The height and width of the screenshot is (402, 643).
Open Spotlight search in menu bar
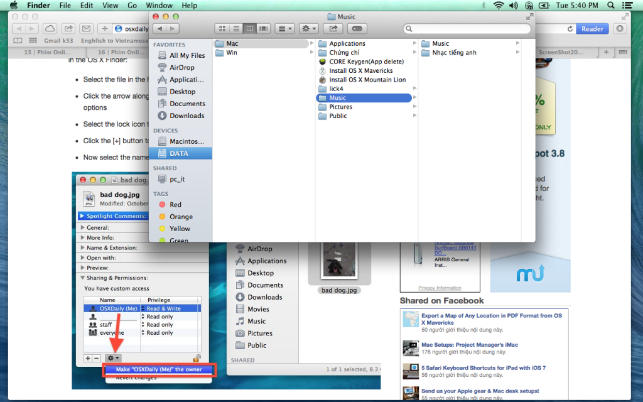pyautogui.click(x=611, y=5)
